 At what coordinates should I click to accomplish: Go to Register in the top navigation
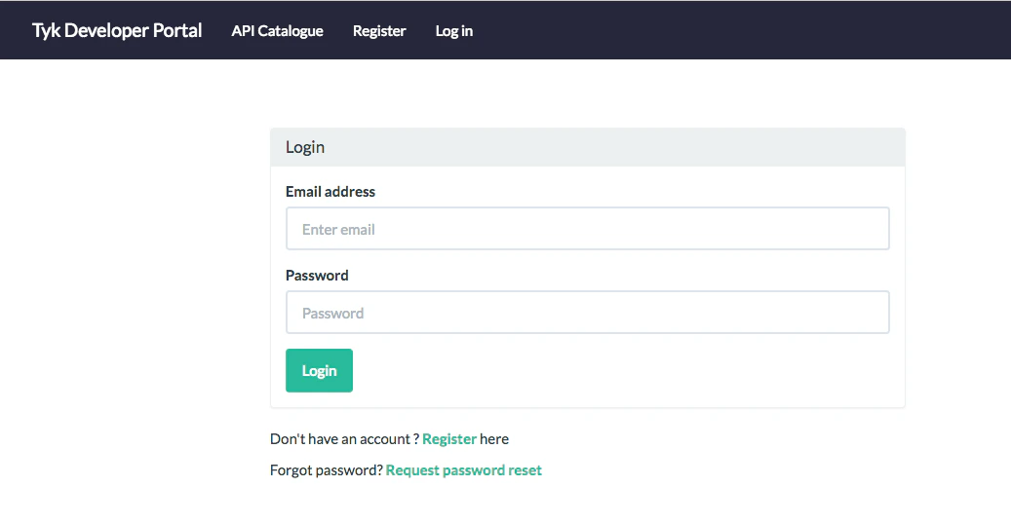click(x=379, y=31)
